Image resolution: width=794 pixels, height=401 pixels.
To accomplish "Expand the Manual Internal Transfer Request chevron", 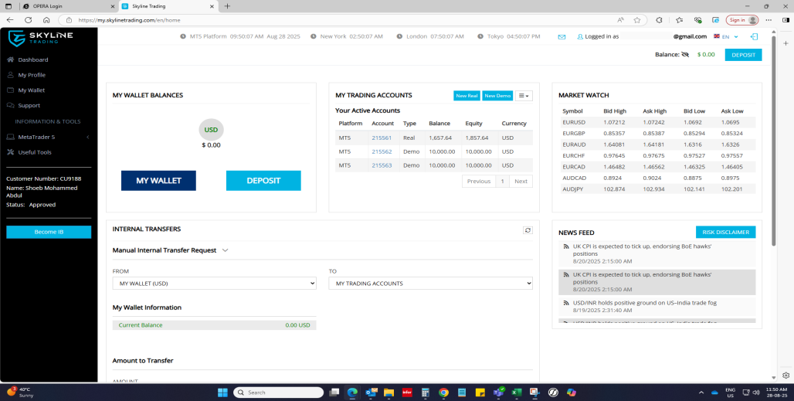I will click(226, 250).
